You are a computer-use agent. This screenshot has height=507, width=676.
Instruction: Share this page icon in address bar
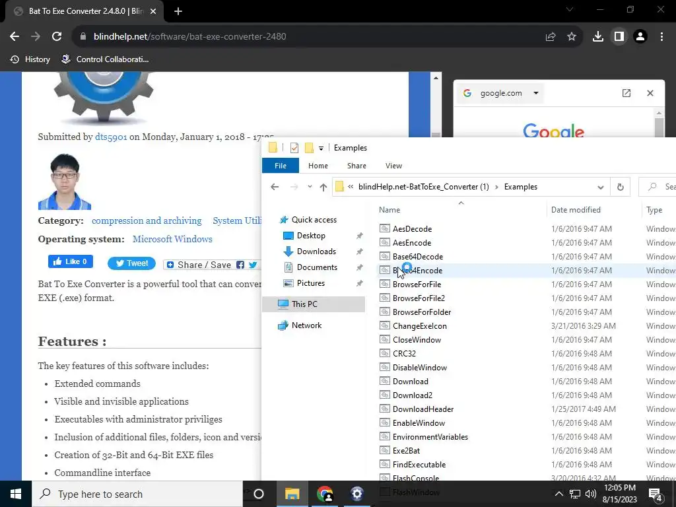(551, 37)
